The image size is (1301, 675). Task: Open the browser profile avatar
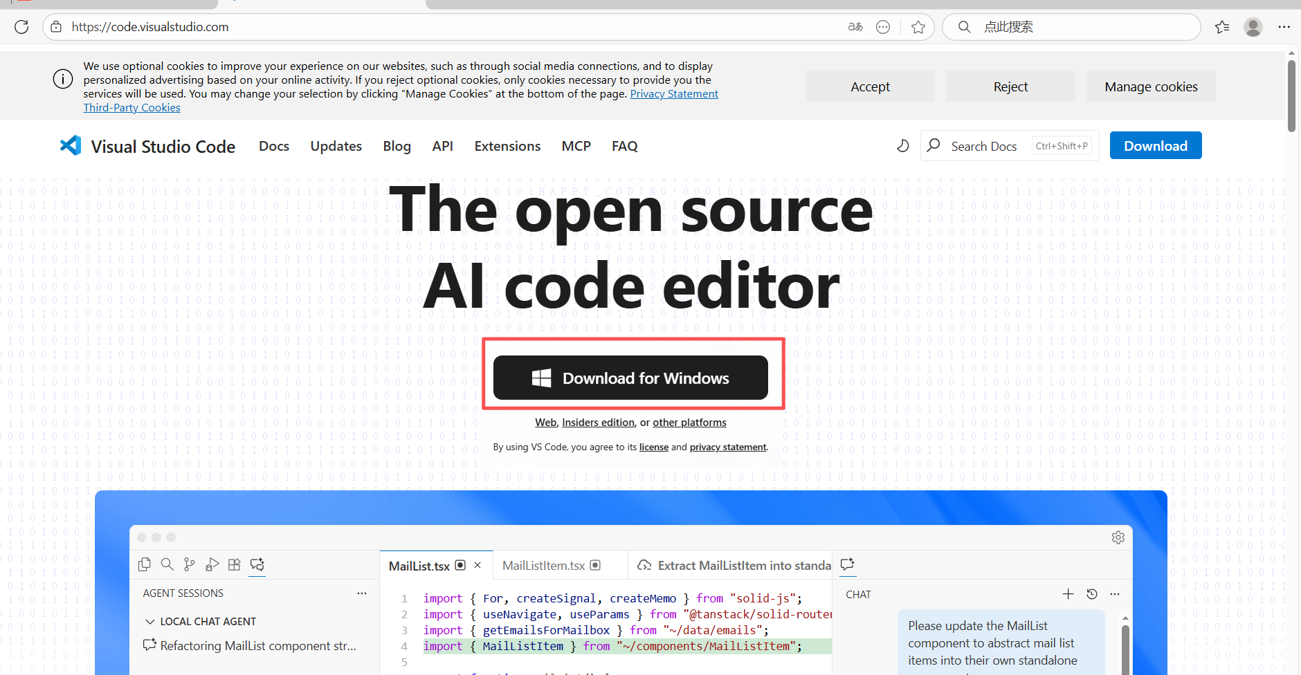(1253, 27)
